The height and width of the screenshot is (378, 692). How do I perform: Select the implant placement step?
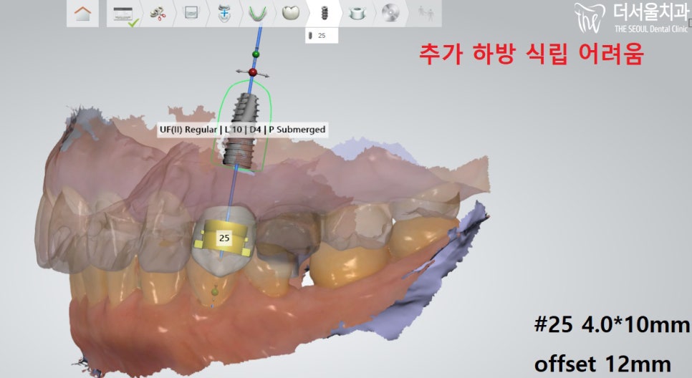pyautogui.click(x=322, y=13)
